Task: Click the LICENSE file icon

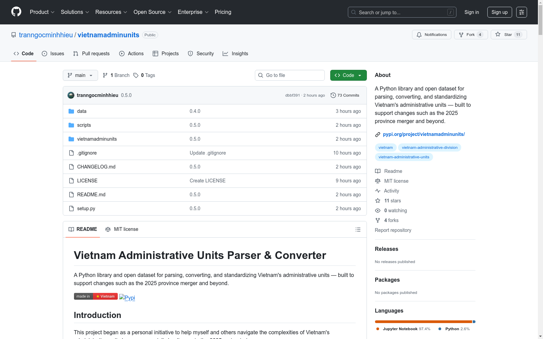Action: [x=71, y=181]
